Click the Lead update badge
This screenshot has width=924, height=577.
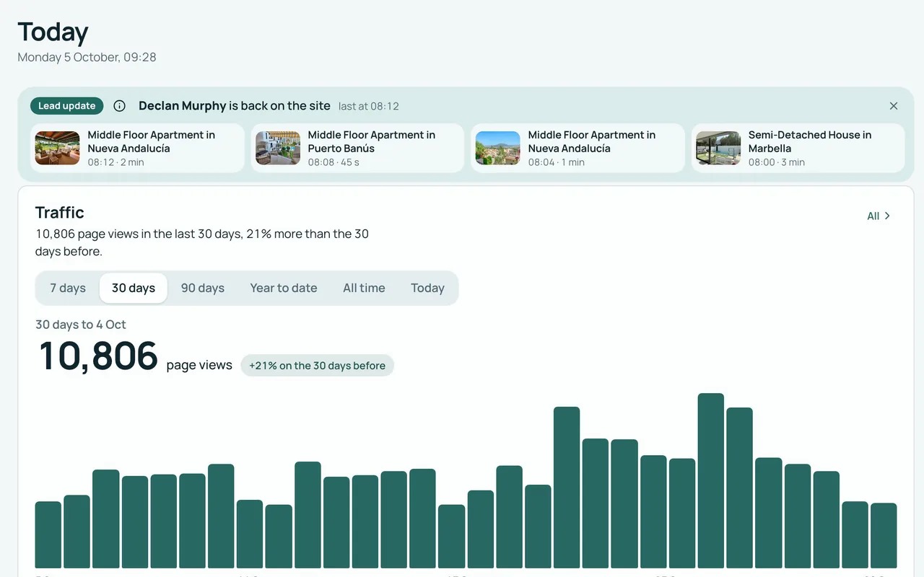point(67,106)
